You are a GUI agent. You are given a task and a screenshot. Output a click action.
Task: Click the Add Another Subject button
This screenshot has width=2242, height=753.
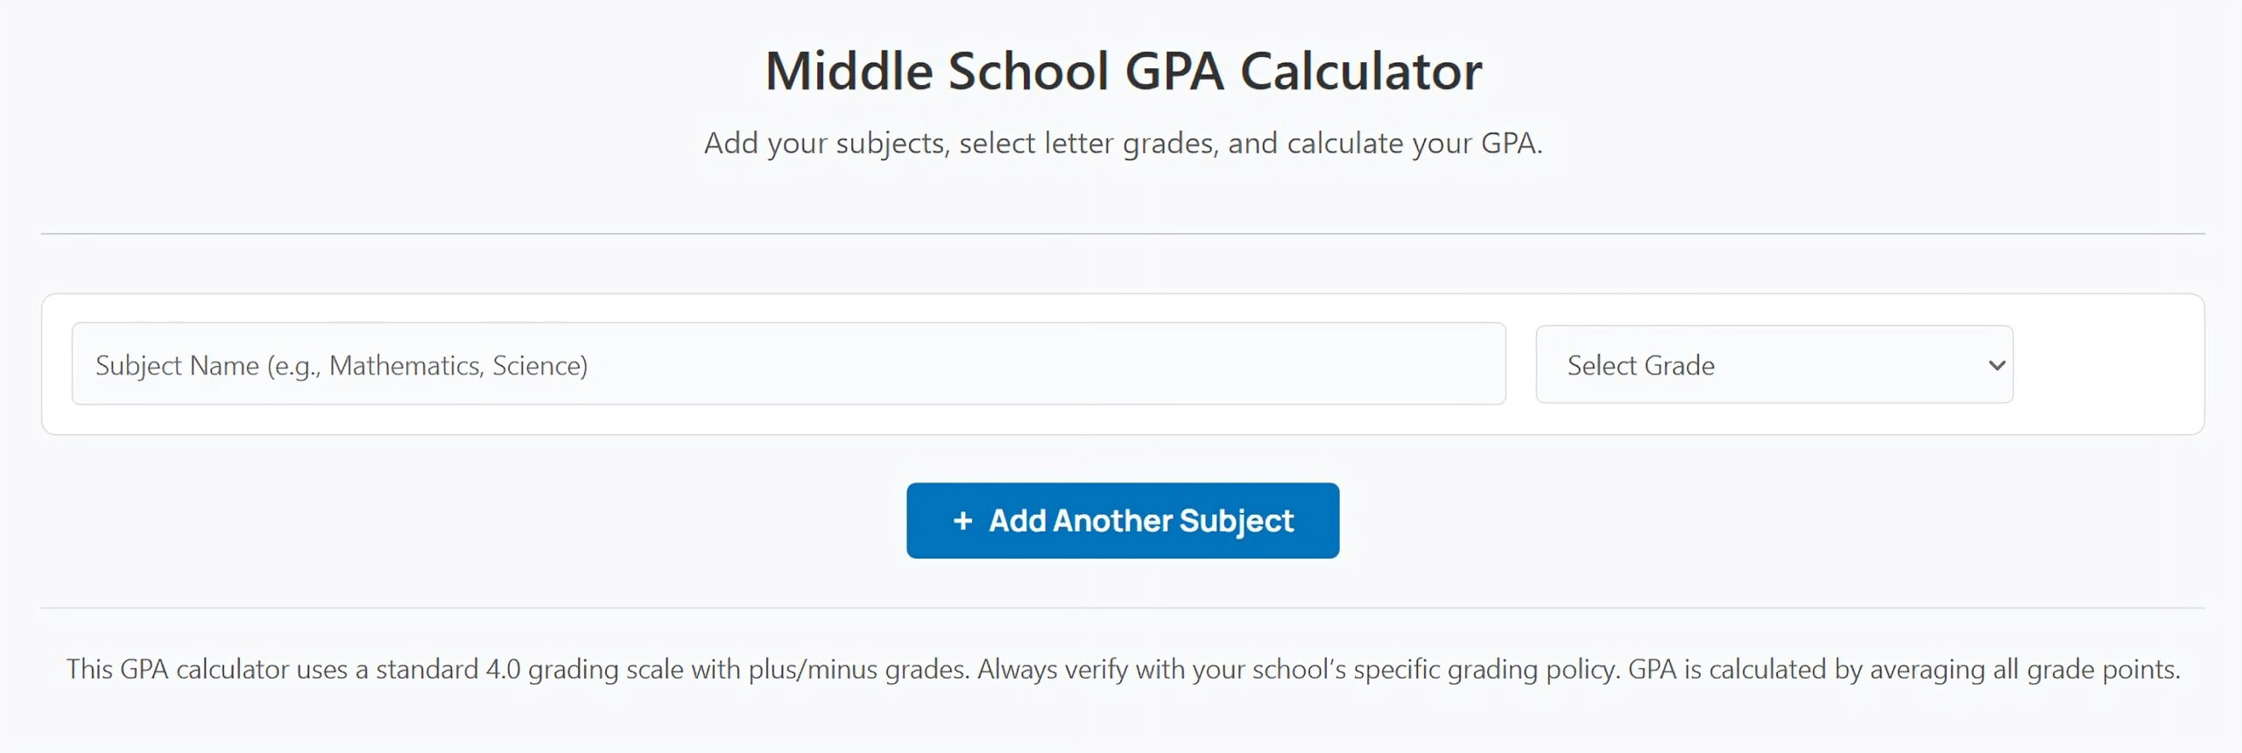(x=1122, y=520)
